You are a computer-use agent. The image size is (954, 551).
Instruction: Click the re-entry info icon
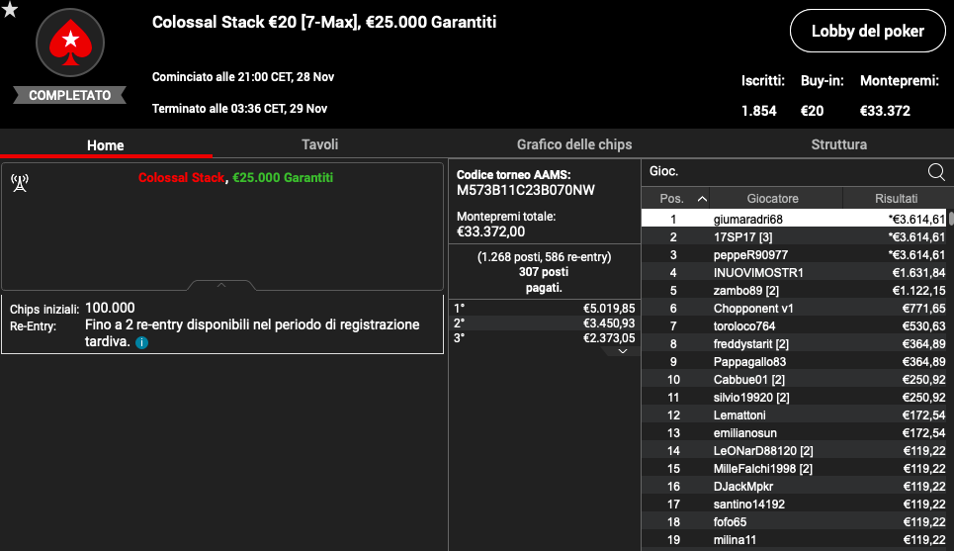tap(142, 342)
